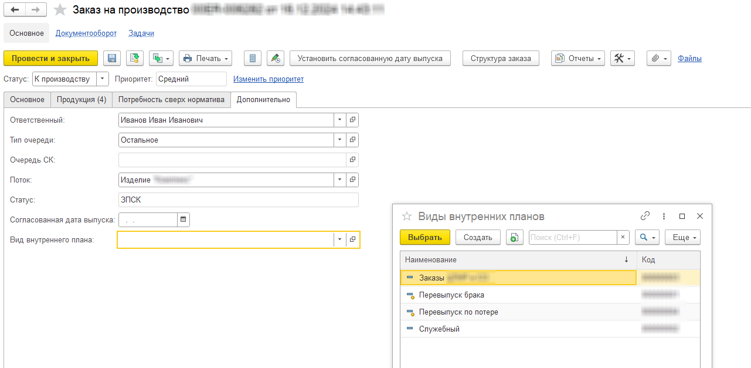
Task: Click the Вид внутреннего плана input field
Action: click(x=226, y=239)
